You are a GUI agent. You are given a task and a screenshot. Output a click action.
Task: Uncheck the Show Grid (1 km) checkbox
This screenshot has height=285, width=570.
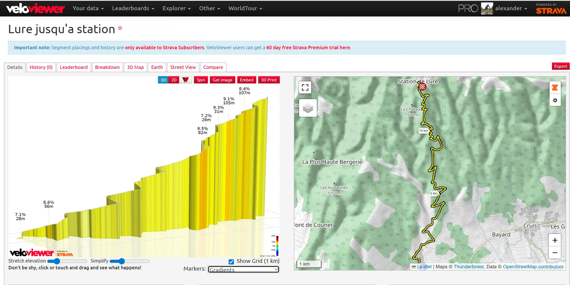click(x=231, y=261)
